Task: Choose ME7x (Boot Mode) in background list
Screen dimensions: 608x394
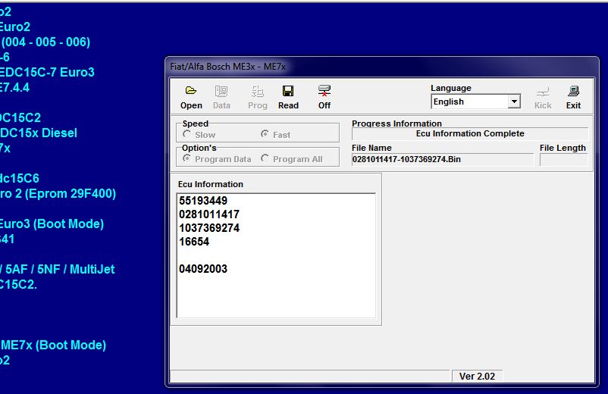Action: (x=53, y=346)
